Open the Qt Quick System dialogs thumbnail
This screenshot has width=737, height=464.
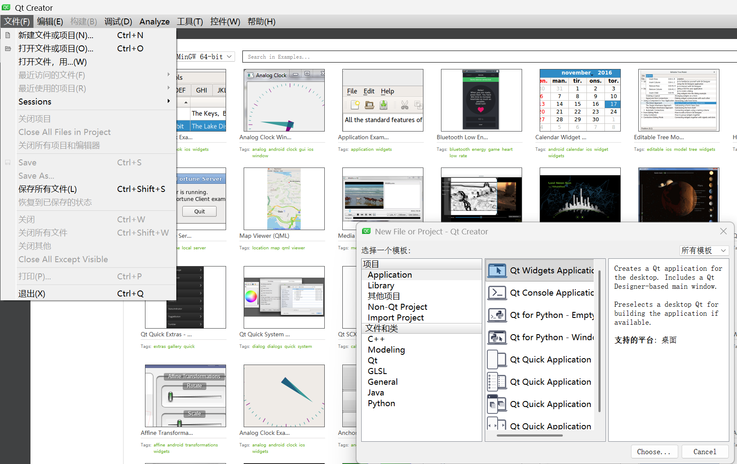[x=284, y=297]
